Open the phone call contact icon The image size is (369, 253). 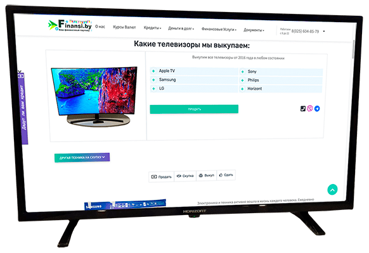coord(303,108)
